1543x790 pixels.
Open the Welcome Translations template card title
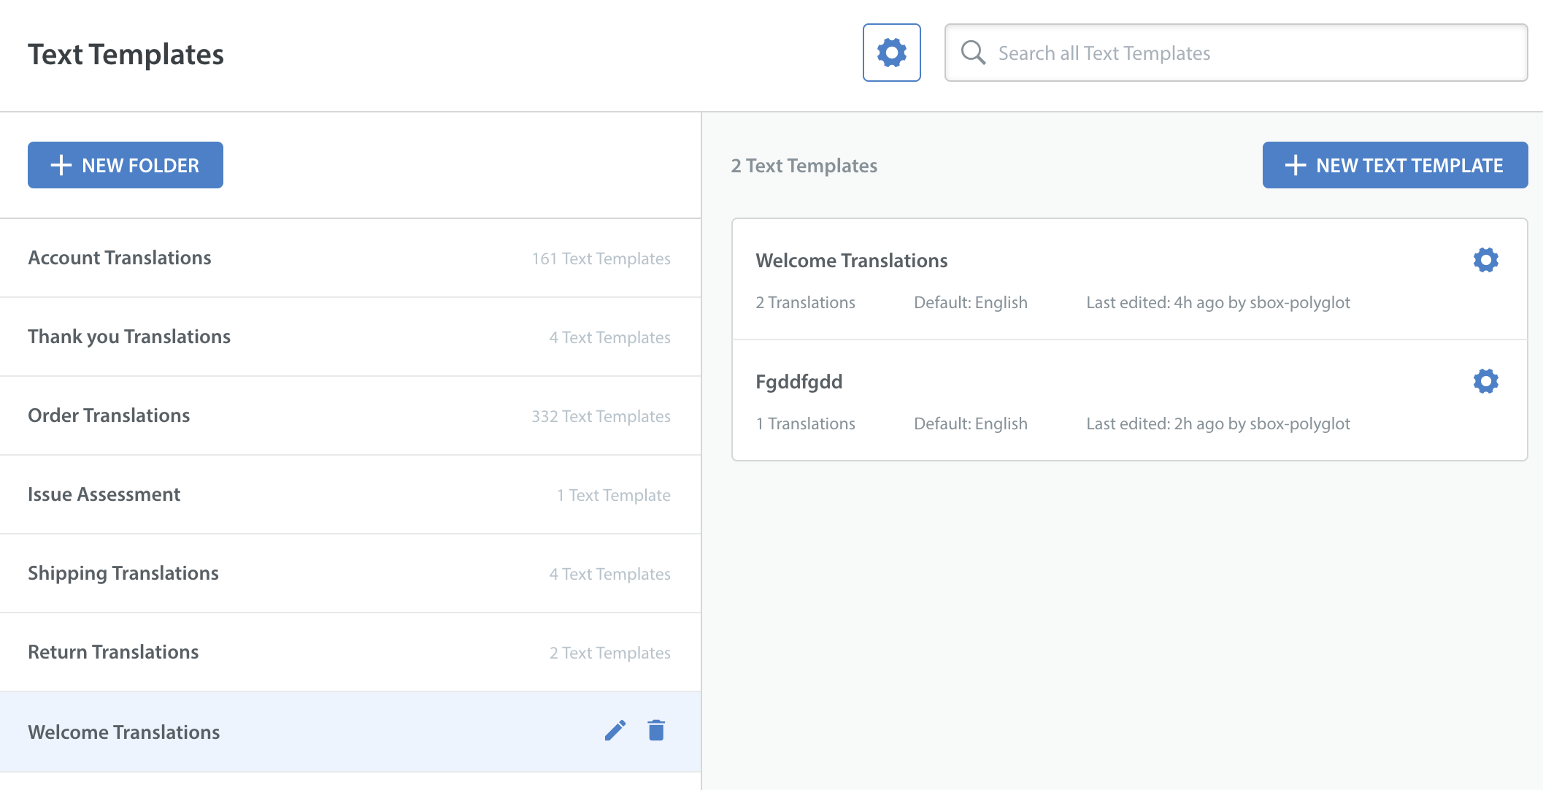pyautogui.click(x=851, y=261)
